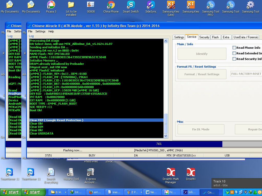Image resolution: width=262 pixels, height=196 pixels.
Task: Click the 74% flashing progress bar
Action: coord(159,144)
